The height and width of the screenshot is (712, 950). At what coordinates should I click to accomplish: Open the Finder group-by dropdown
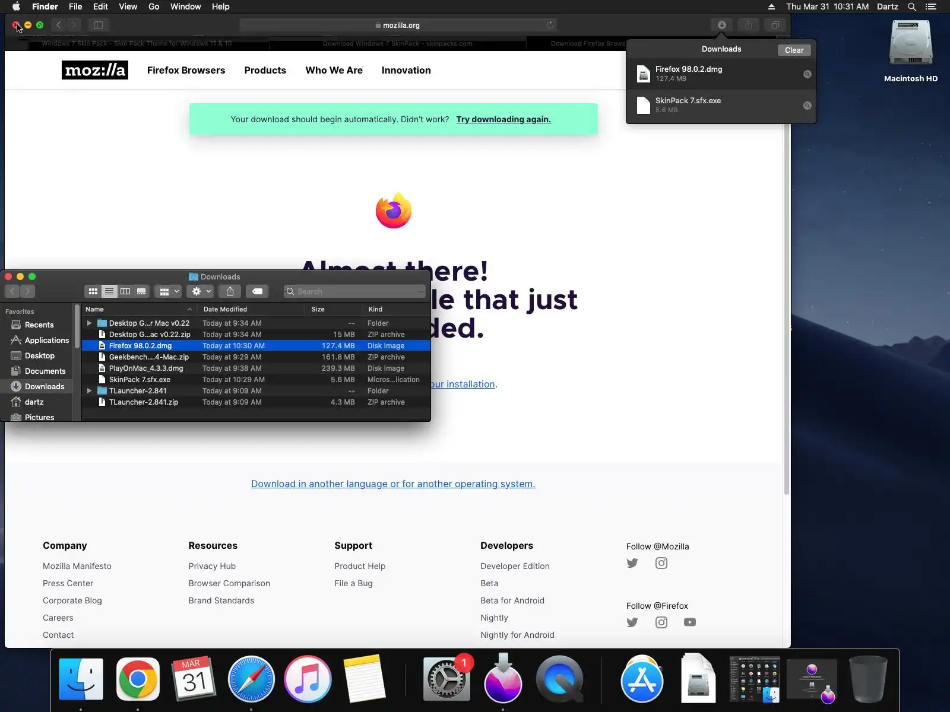(x=169, y=291)
